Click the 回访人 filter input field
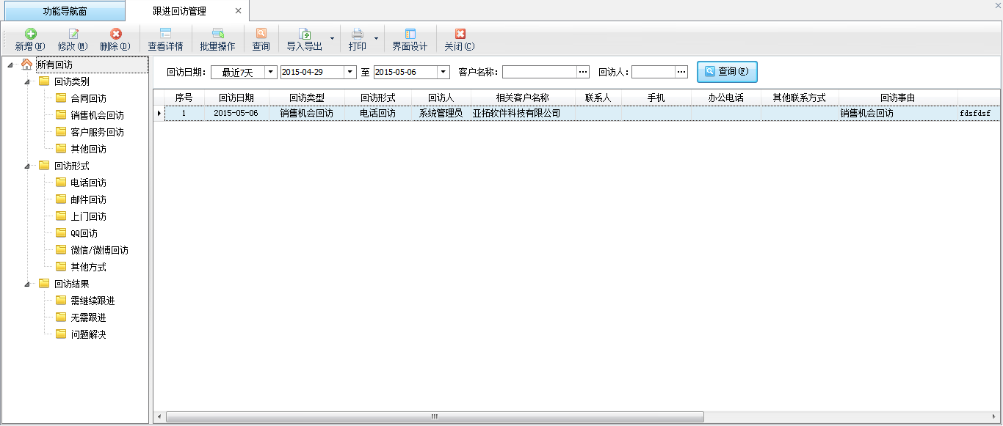The width and height of the screenshot is (1003, 426). (653, 72)
